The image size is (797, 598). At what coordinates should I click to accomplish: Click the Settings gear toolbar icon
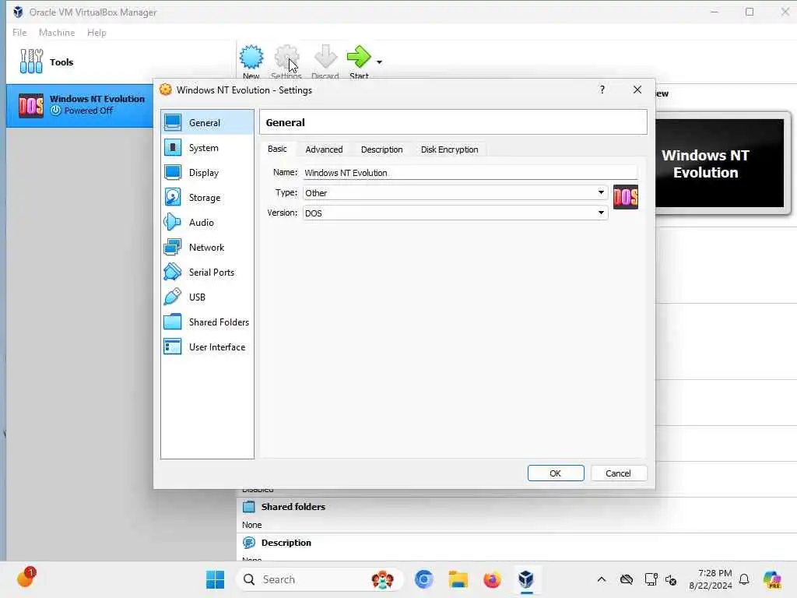click(x=286, y=57)
